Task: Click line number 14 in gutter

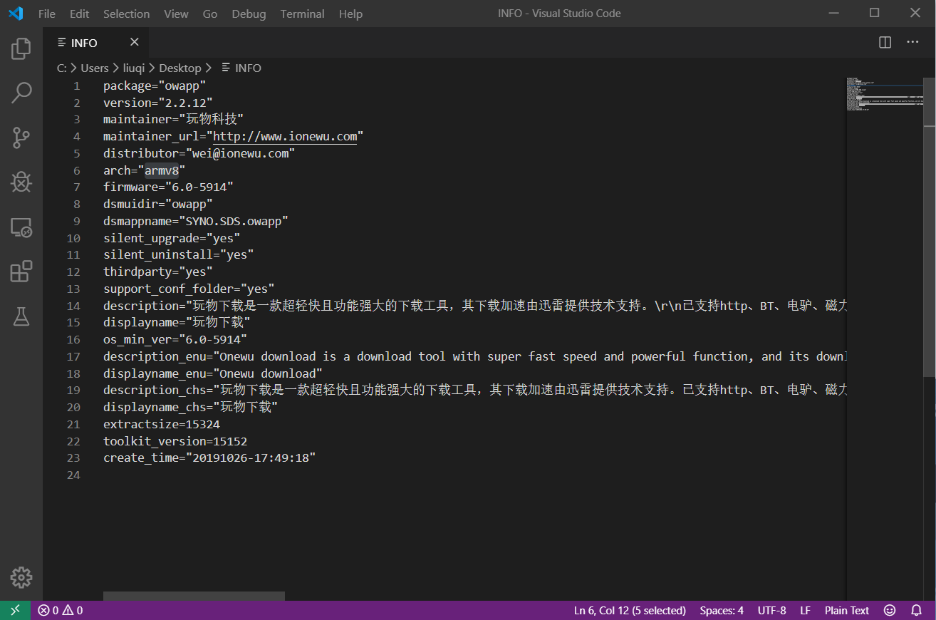Action: (x=73, y=306)
